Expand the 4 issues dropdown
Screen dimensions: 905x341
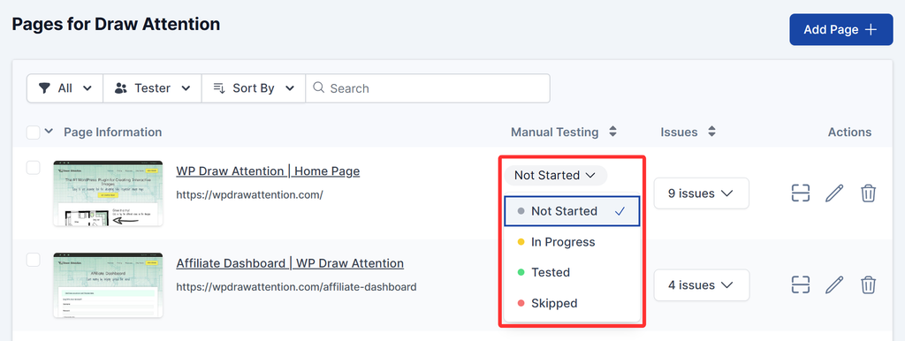point(701,285)
